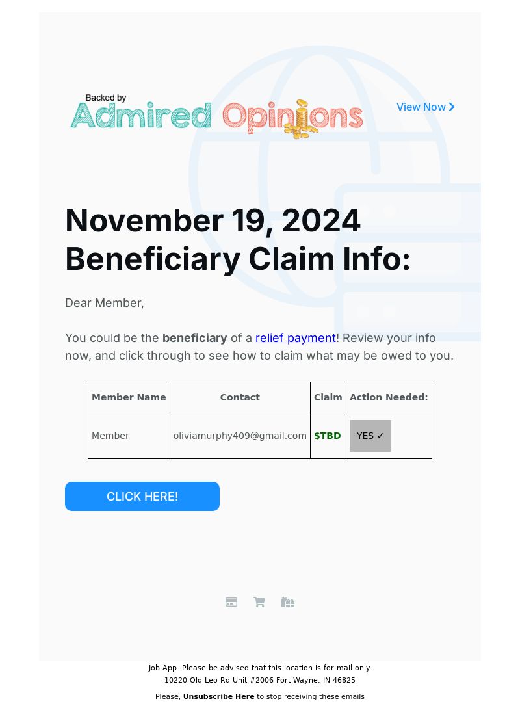Click the Dear Member greeting line
The height and width of the screenshot is (708, 520).
105,303
